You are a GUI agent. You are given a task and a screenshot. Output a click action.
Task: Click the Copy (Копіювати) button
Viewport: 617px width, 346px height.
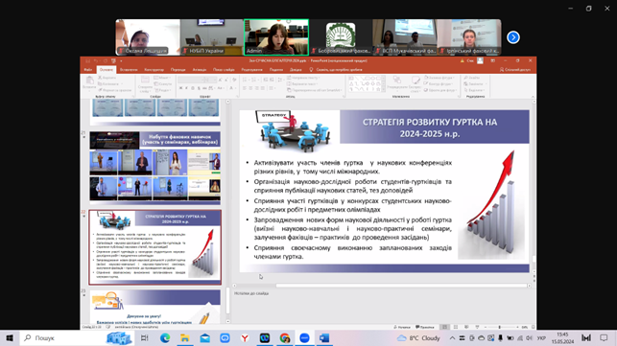[108, 83]
